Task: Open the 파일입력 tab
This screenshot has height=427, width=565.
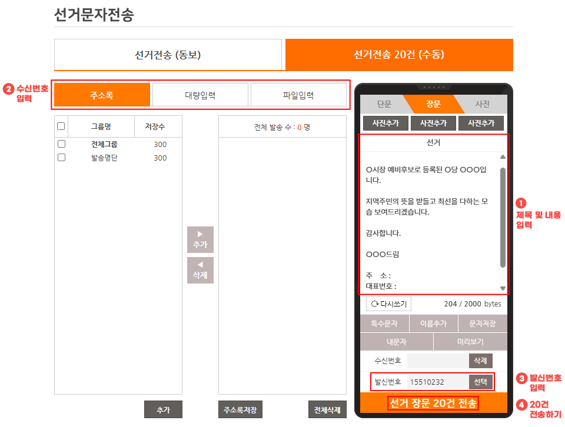Action: 298,95
